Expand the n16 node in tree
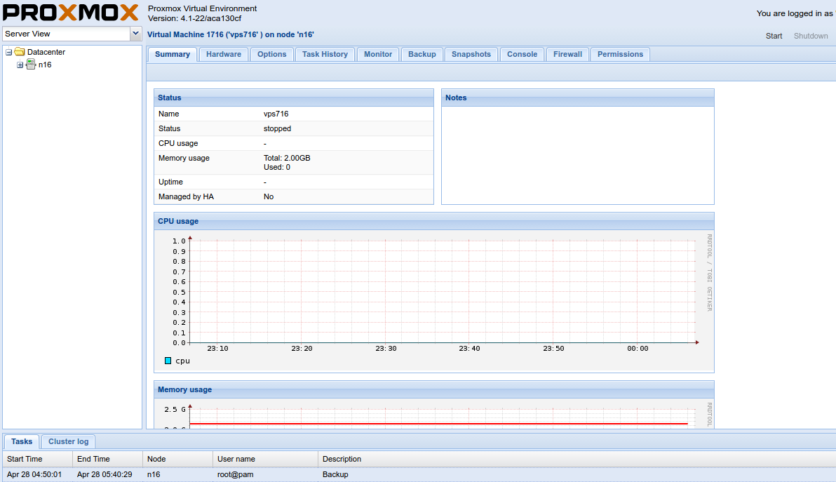This screenshot has width=836, height=482. (x=20, y=65)
